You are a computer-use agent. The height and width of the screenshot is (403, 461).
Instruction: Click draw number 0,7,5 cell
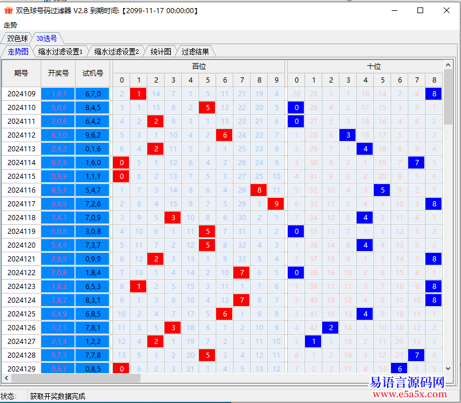(58, 163)
